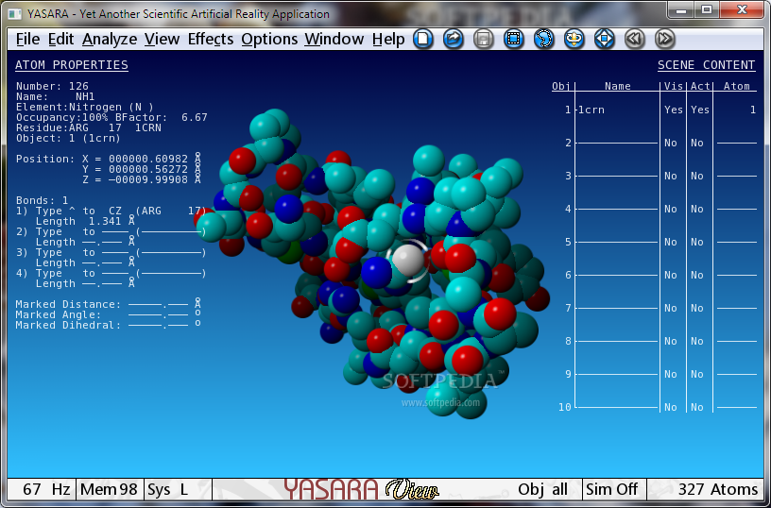Click the four-arrow center/move toolbar icon
This screenshot has width=771, height=508.
(605, 39)
